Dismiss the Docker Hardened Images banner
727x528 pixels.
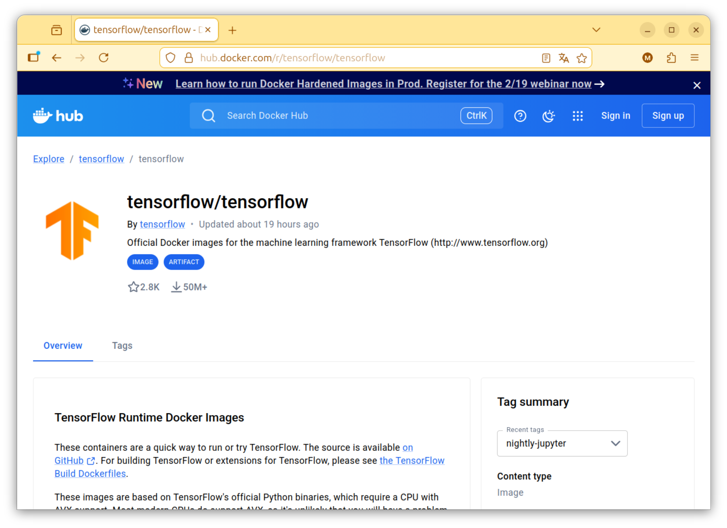click(x=697, y=85)
